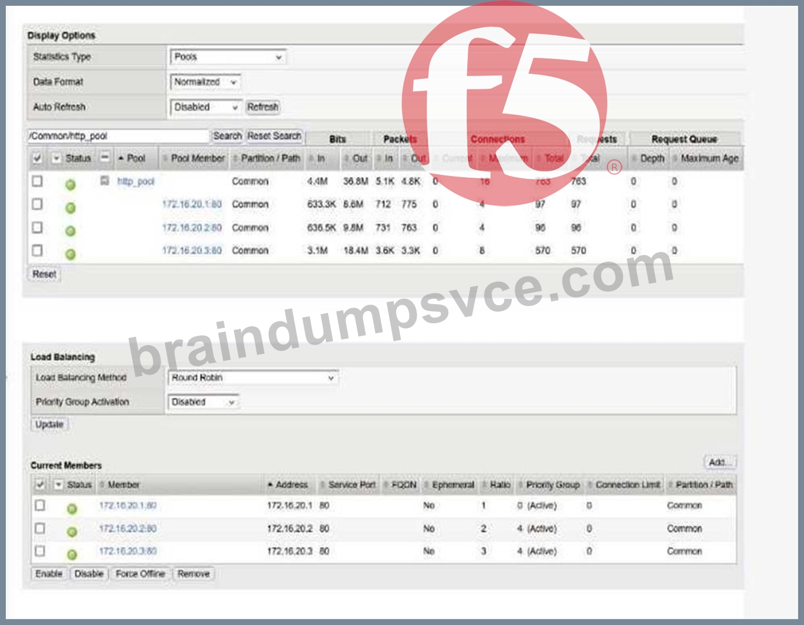Sort by the Address column arrow
Image resolution: width=804 pixels, height=625 pixels.
click(270, 485)
